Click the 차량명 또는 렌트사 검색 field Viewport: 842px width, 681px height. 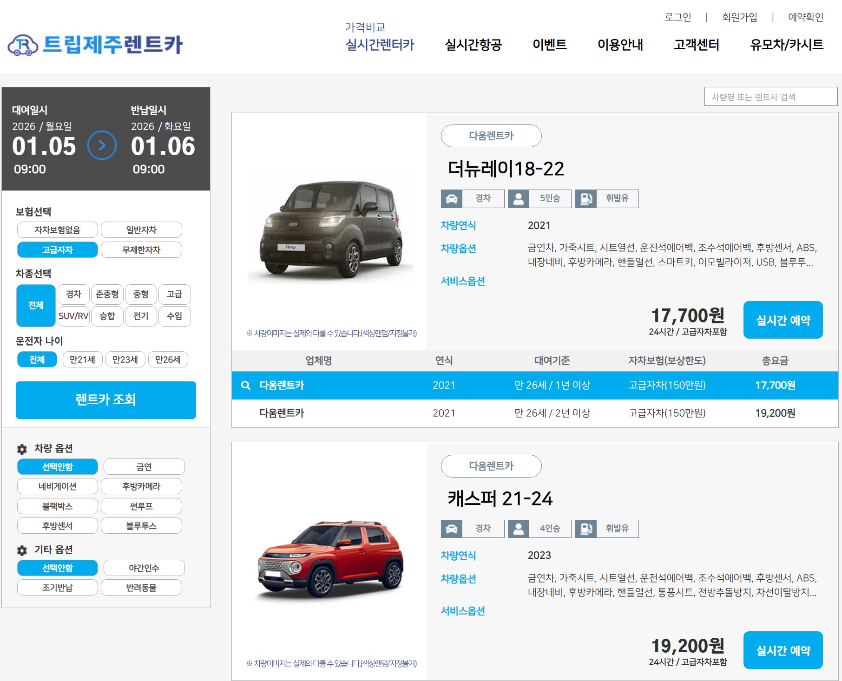771,97
